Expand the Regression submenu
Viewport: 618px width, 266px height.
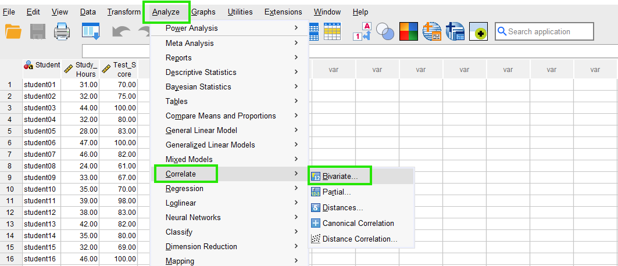pos(184,188)
